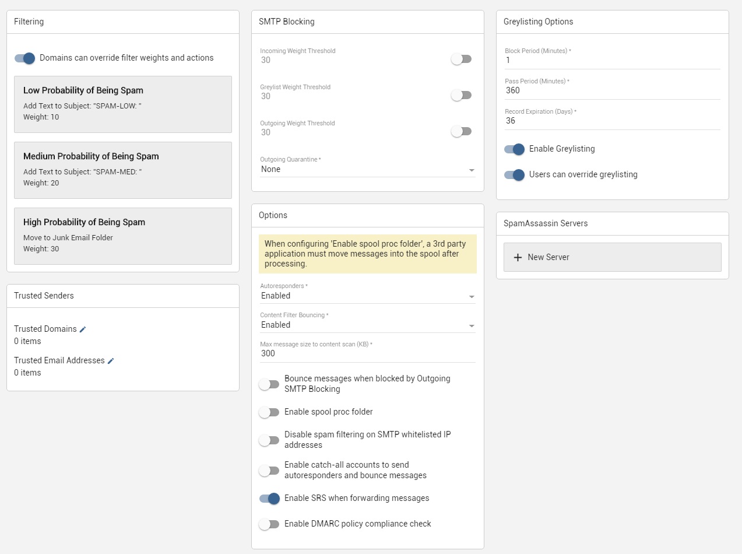Turn on Outgoing Weight Threshold switch

(x=461, y=131)
